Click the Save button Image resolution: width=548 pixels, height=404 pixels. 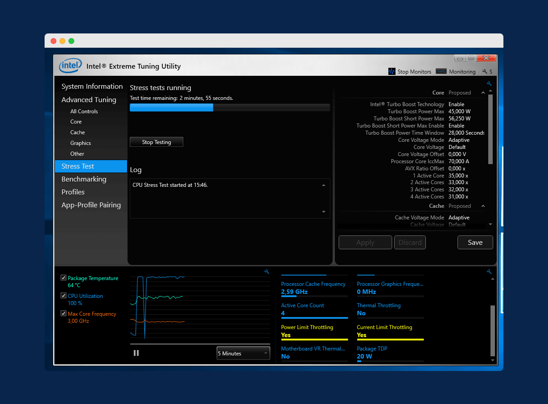point(475,242)
